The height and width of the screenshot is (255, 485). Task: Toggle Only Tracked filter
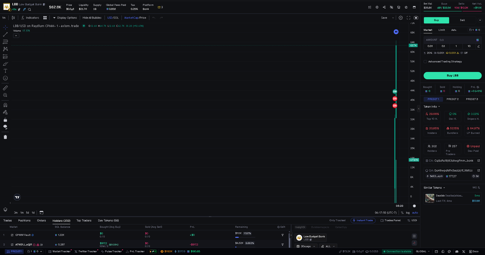(x=337, y=221)
